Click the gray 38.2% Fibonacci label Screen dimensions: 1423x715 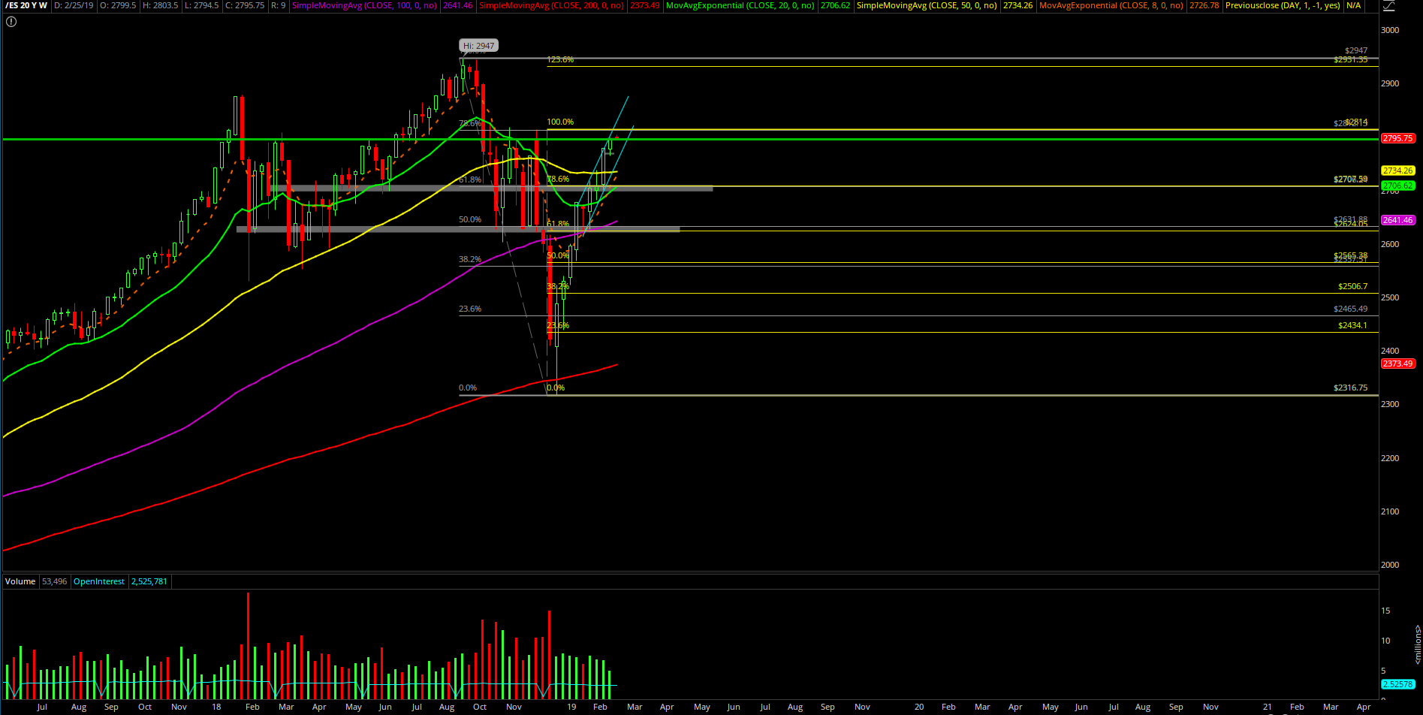(470, 259)
